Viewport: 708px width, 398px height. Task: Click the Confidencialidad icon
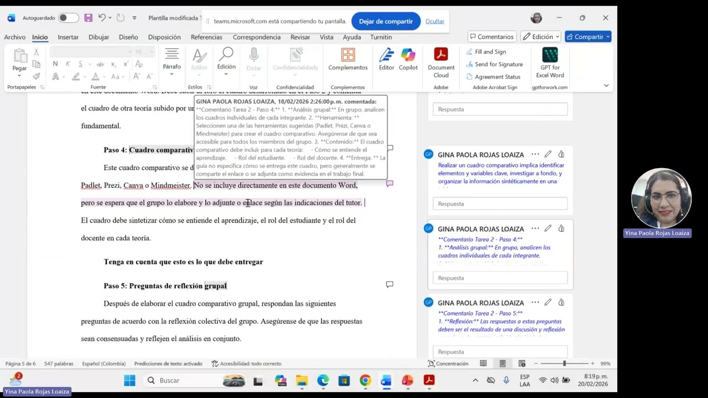click(x=297, y=55)
